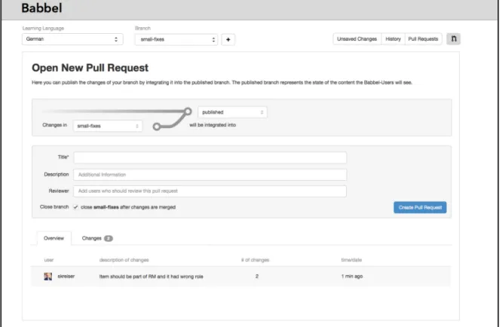Image resolution: width=502 pixels, height=327 pixels.
Task: Open the Learning Language dropdown
Action: tap(72, 39)
